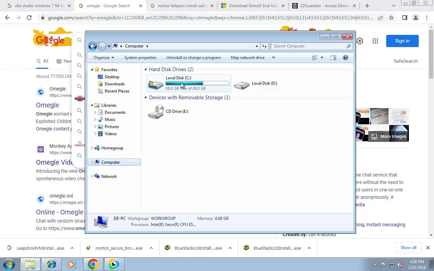This screenshot has height=271, width=434.
Task: Switch to E2Guardian Access Denied tab
Action: (324, 6)
